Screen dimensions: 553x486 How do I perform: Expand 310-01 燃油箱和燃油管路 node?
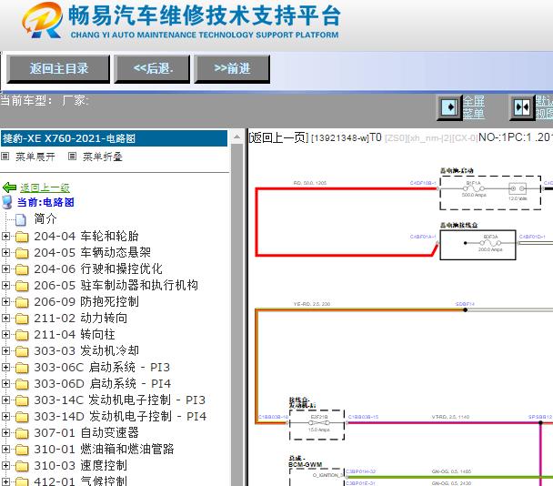pos(5,449)
